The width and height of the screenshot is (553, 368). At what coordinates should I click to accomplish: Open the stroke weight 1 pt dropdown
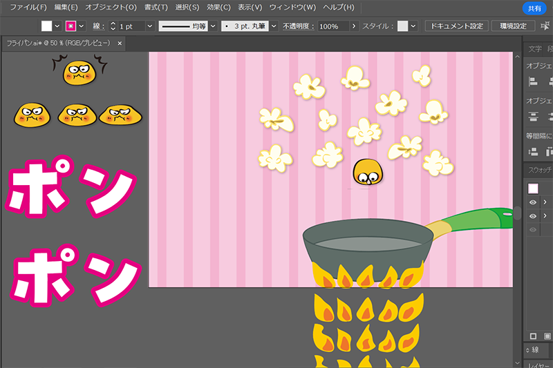(x=150, y=26)
